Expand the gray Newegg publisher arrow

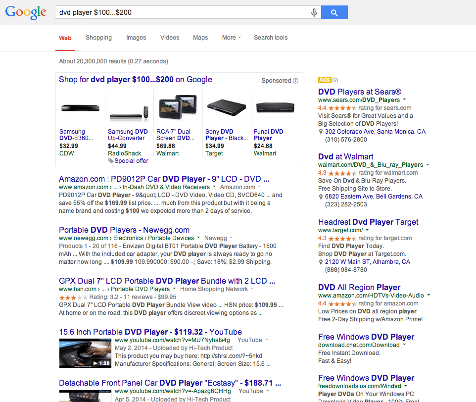(231, 238)
